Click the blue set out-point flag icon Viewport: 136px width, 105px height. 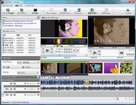point(78,50)
